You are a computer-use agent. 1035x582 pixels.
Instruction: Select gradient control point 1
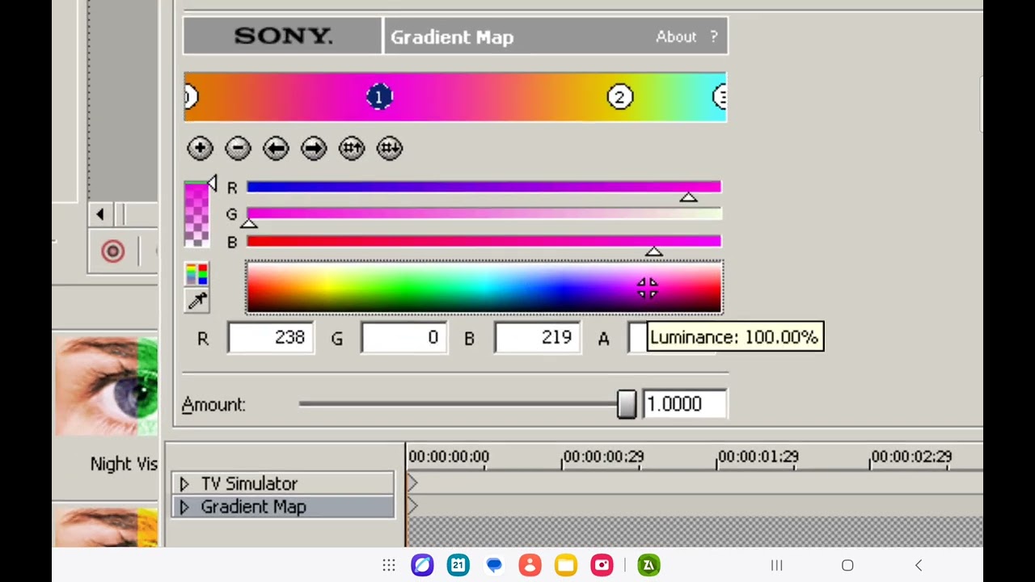click(x=379, y=97)
